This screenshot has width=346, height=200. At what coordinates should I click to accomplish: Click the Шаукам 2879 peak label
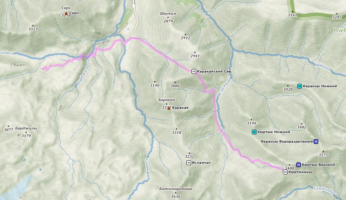point(168,17)
